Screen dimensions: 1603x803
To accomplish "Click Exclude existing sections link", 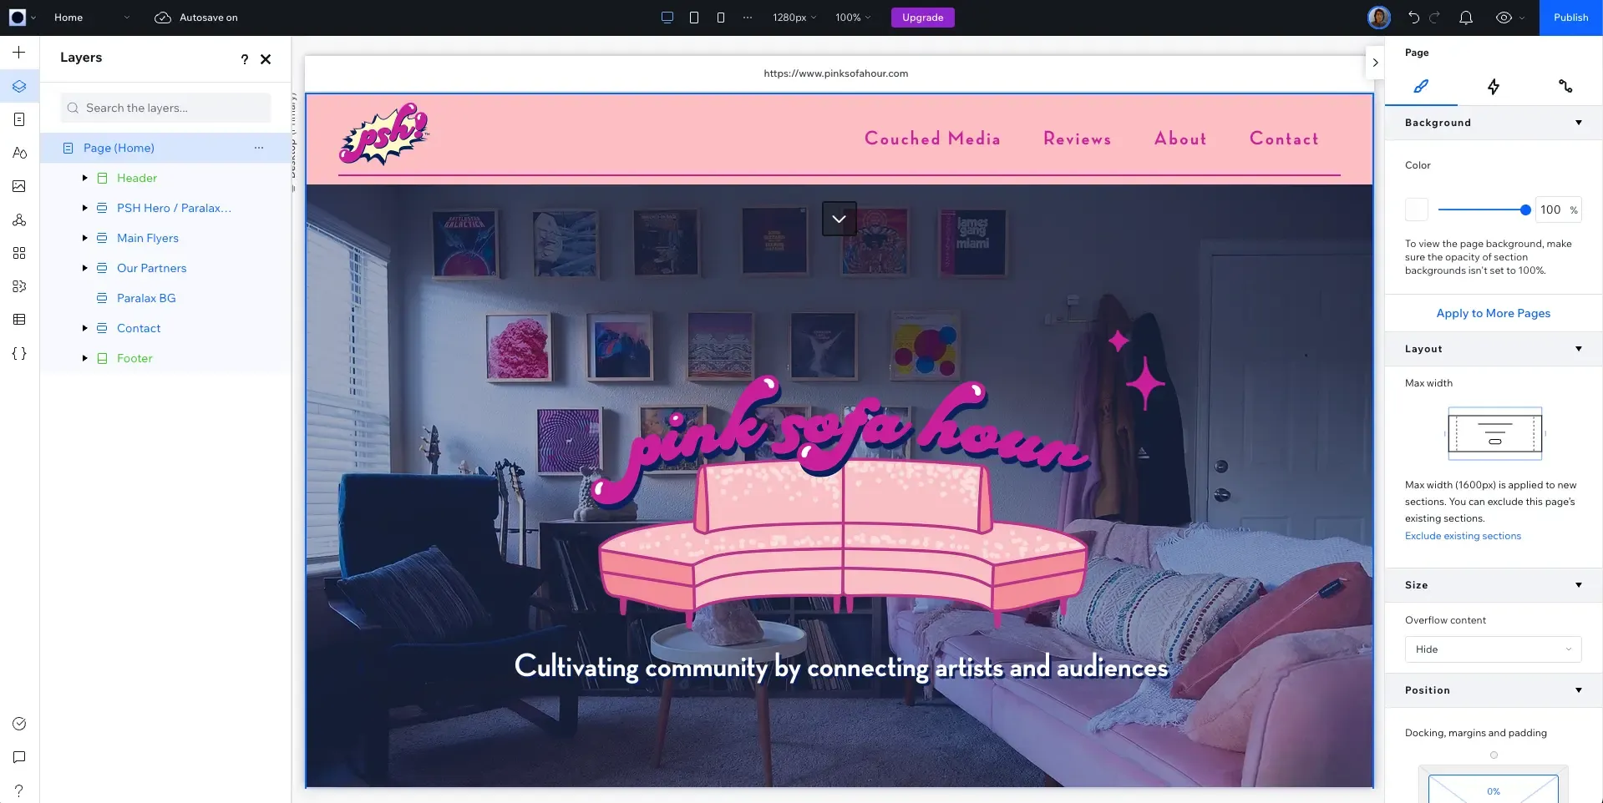I will tap(1463, 536).
